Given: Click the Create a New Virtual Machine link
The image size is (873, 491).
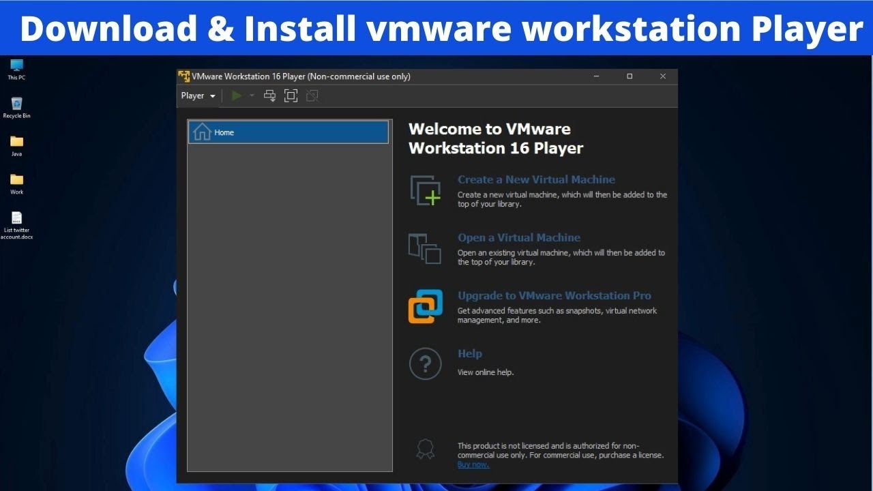Looking at the screenshot, I should click(x=536, y=179).
